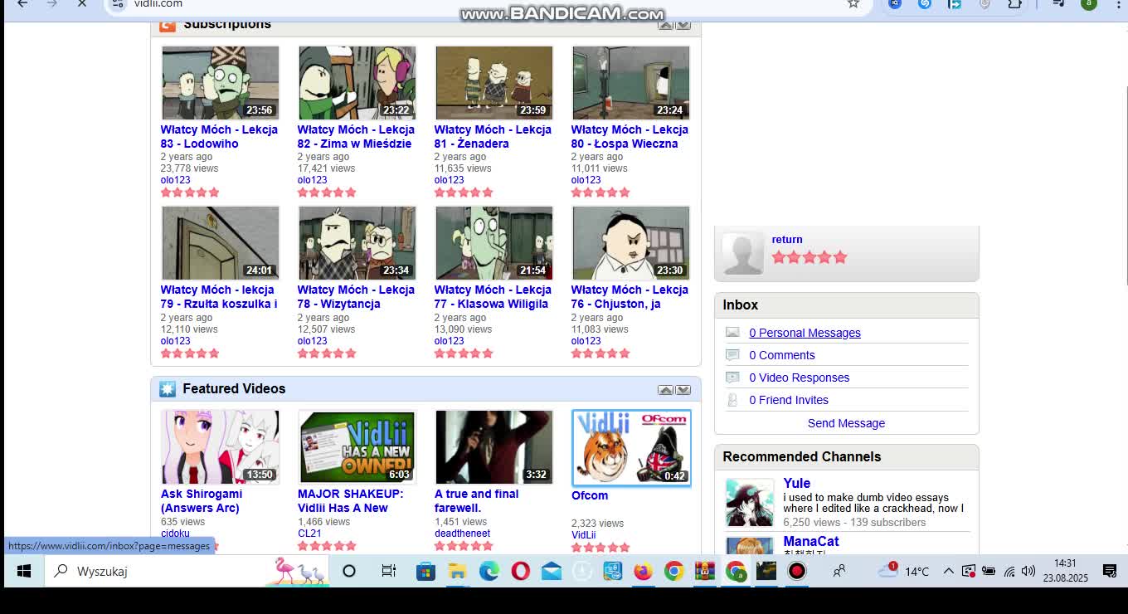
Task: Move Featured Videos section down
Action: 683,390
